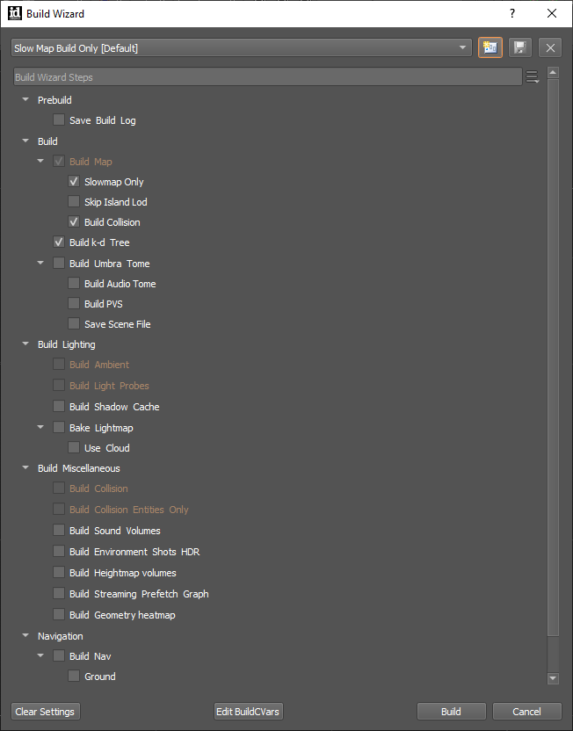Screen dimensions: 573x731
Task: Collapse the Prebuild section
Action: click(25, 100)
